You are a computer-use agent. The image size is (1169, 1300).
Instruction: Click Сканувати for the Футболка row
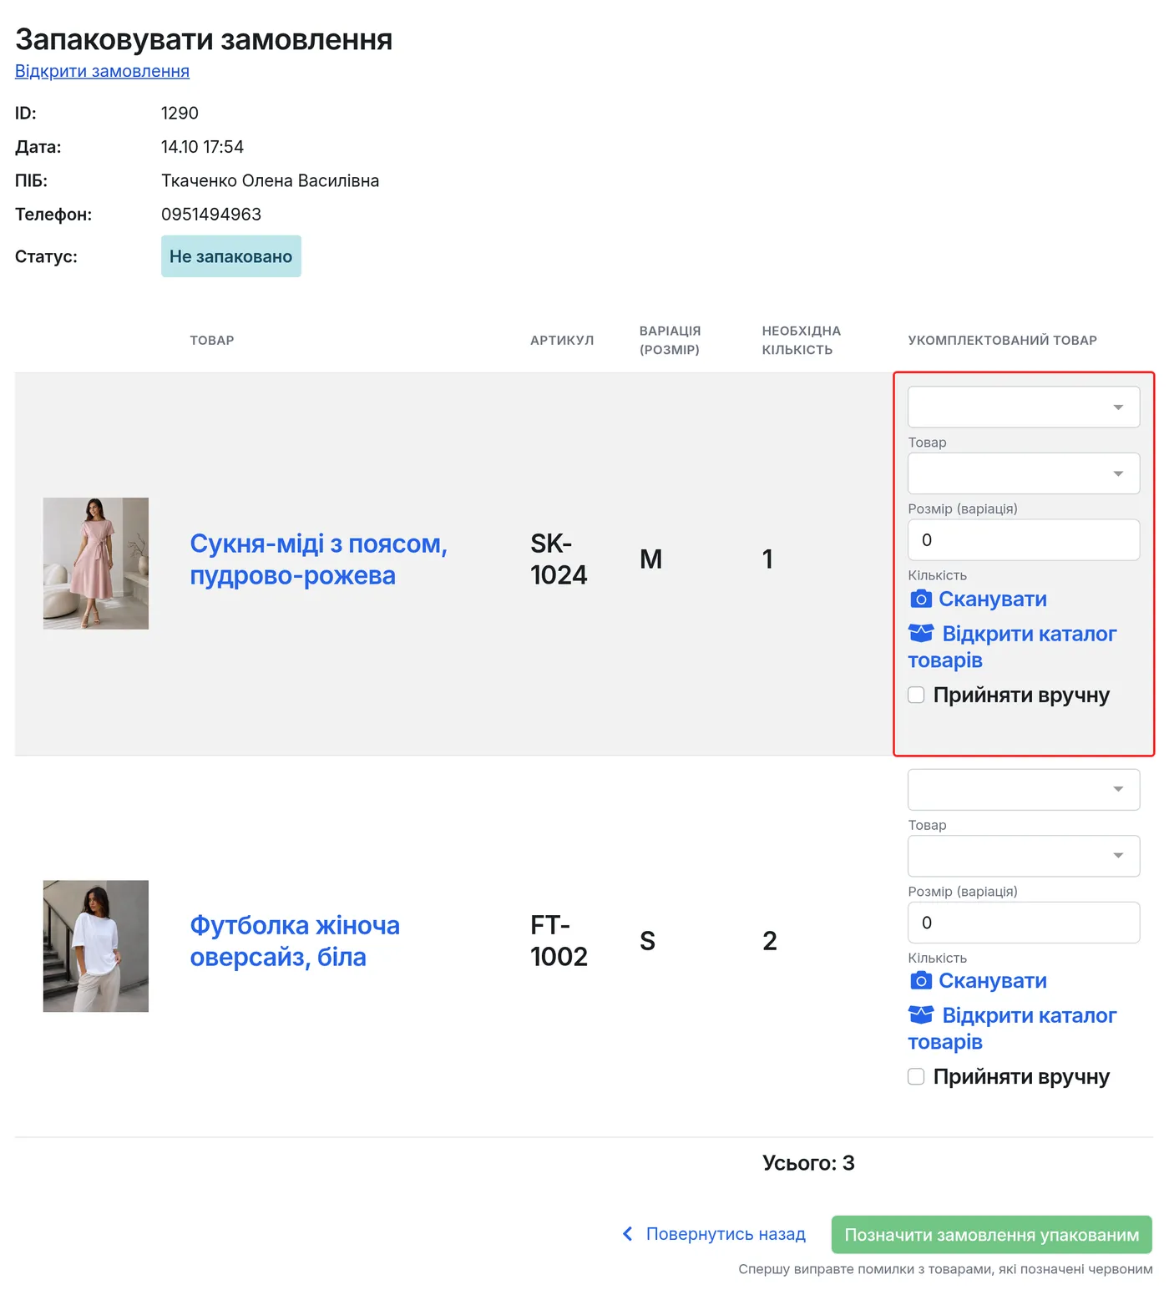click(993, 980)
